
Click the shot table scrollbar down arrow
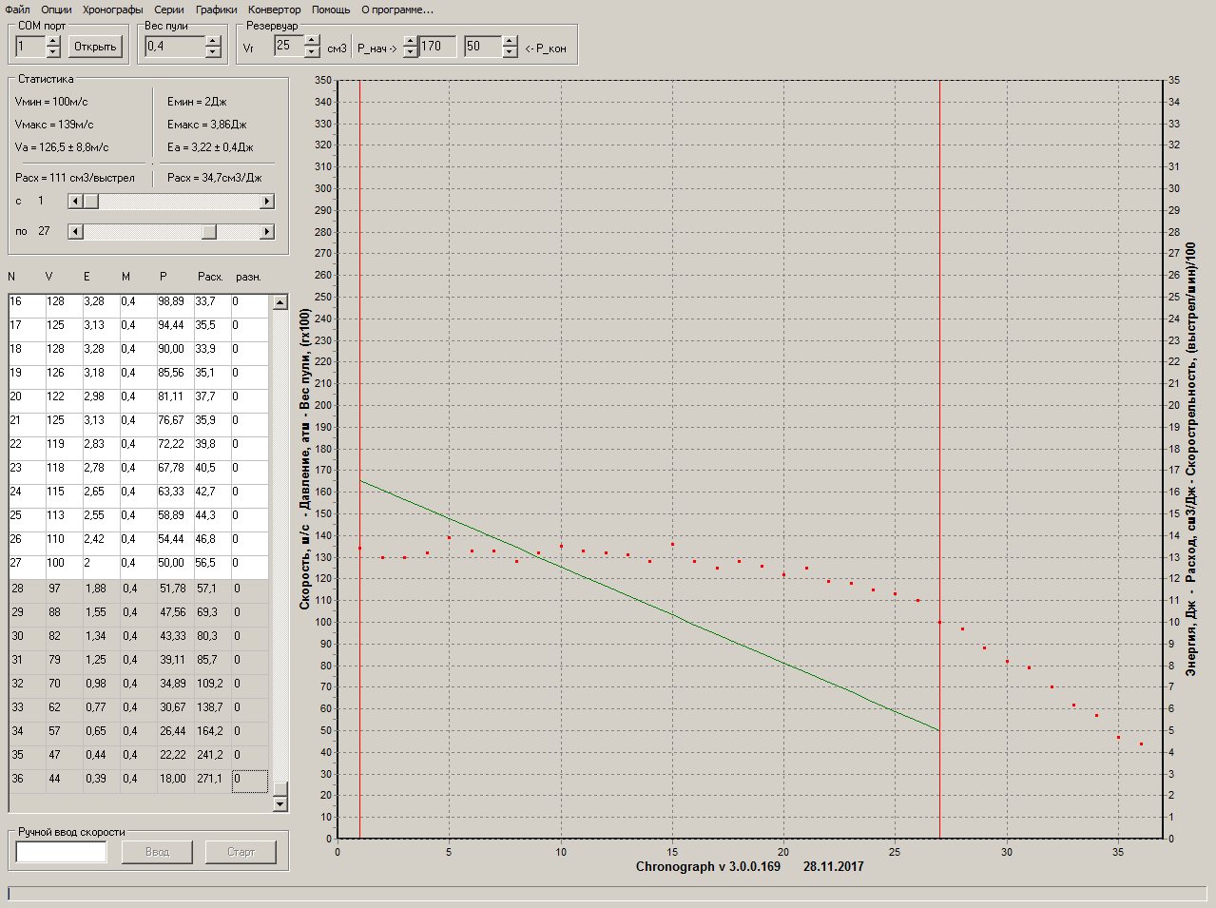click(x=280, y=804)
